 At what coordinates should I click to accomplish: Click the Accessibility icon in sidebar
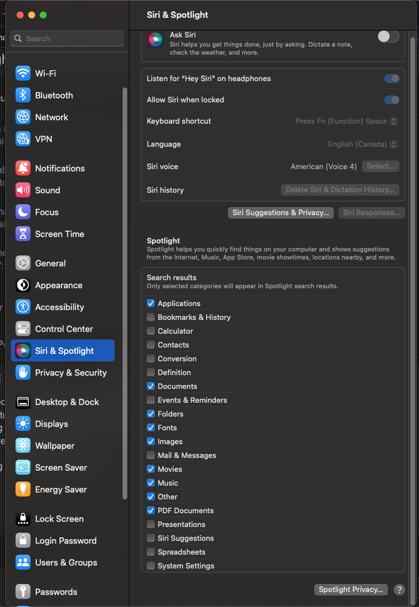click(23, 307)
